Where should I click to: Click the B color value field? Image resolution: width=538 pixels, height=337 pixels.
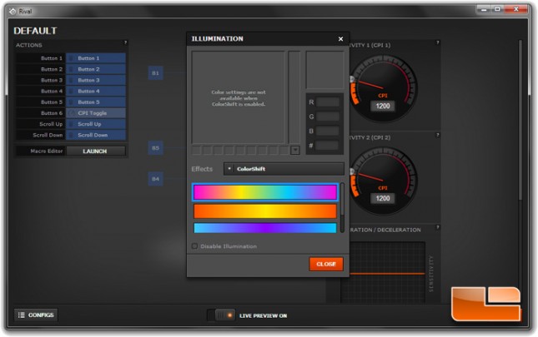(328, 131)
